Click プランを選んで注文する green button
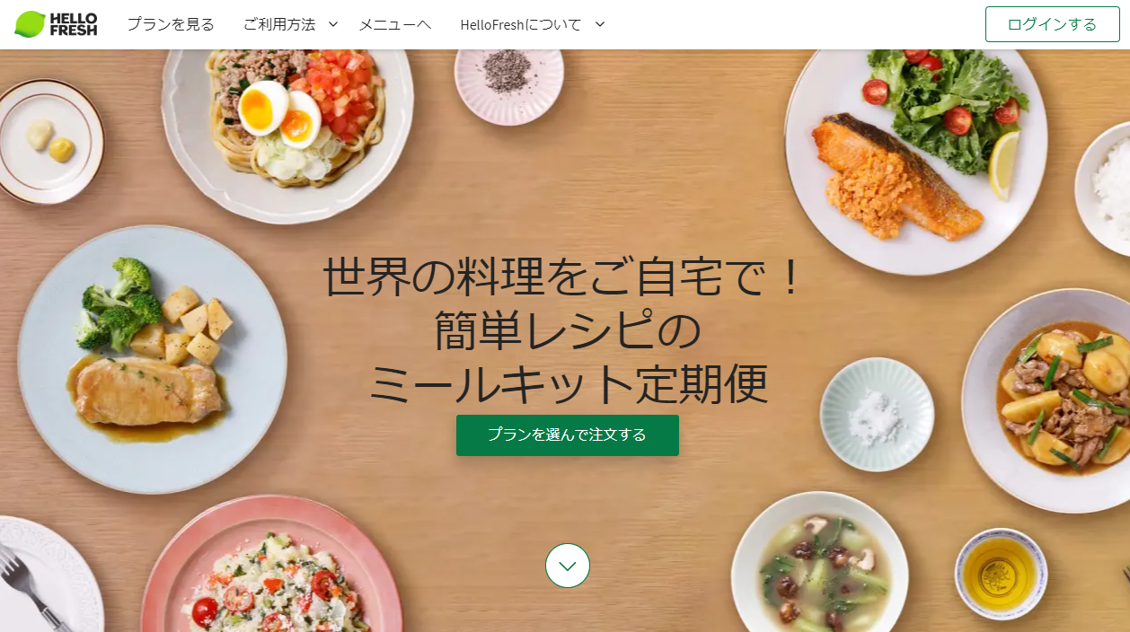Image resolution: width=1130 pixels, height=632 pixels. (568, 434)
